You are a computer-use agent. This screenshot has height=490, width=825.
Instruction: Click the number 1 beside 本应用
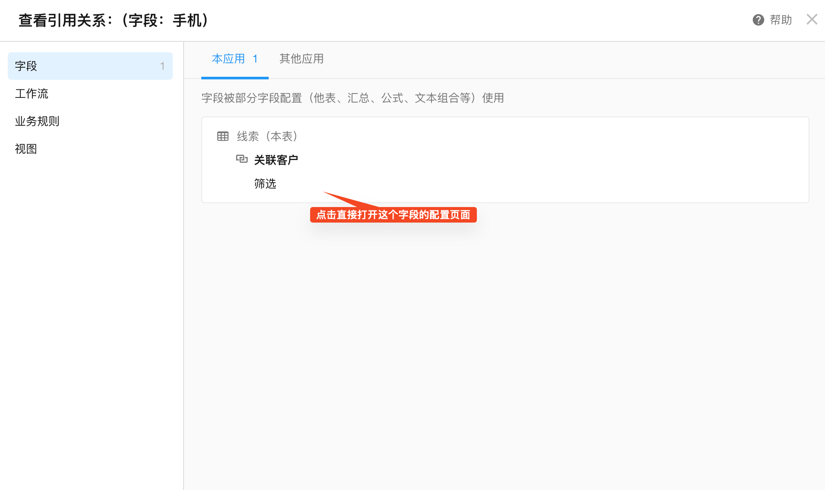[x=255, y=59]
